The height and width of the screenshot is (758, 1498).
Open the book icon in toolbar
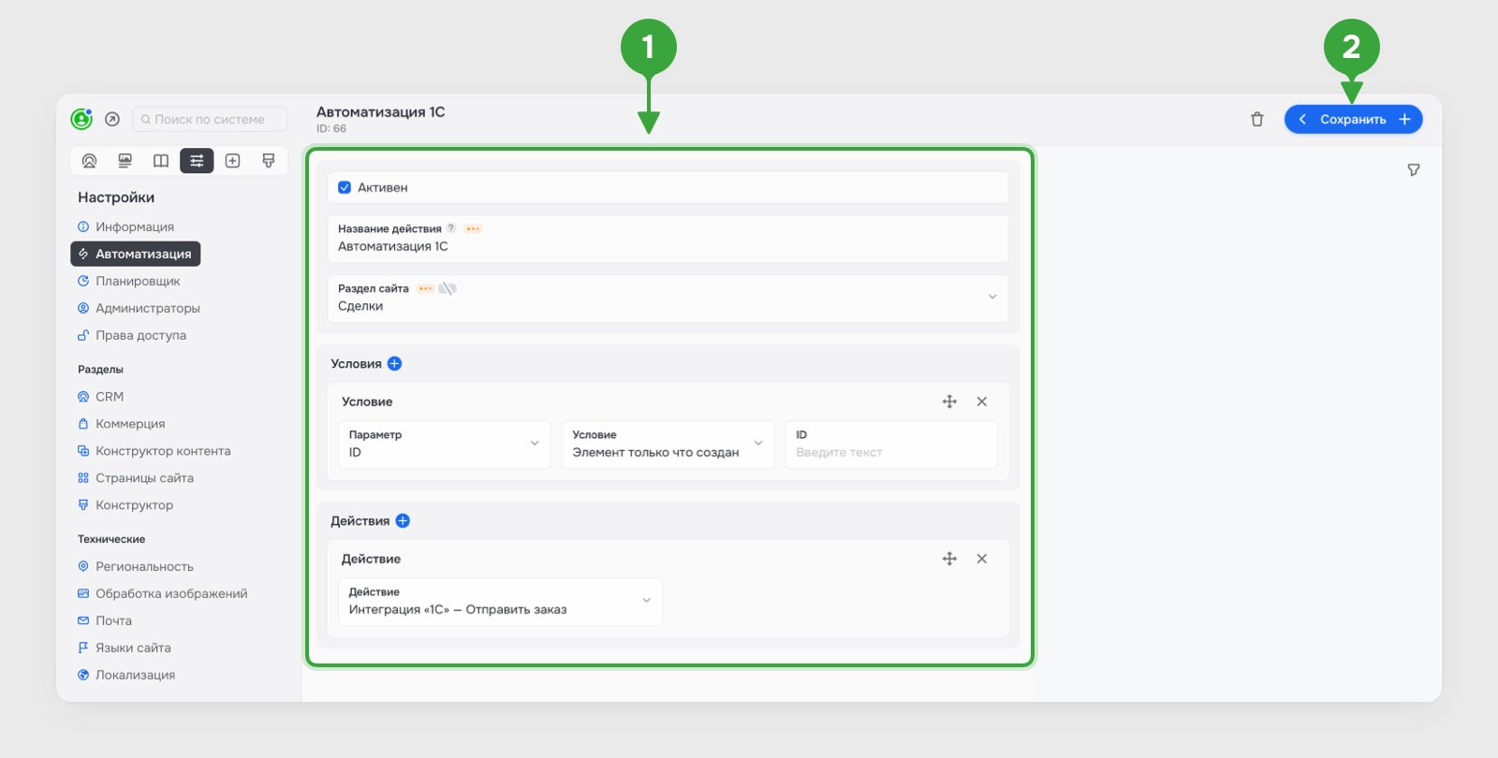[x=161, y=161]
